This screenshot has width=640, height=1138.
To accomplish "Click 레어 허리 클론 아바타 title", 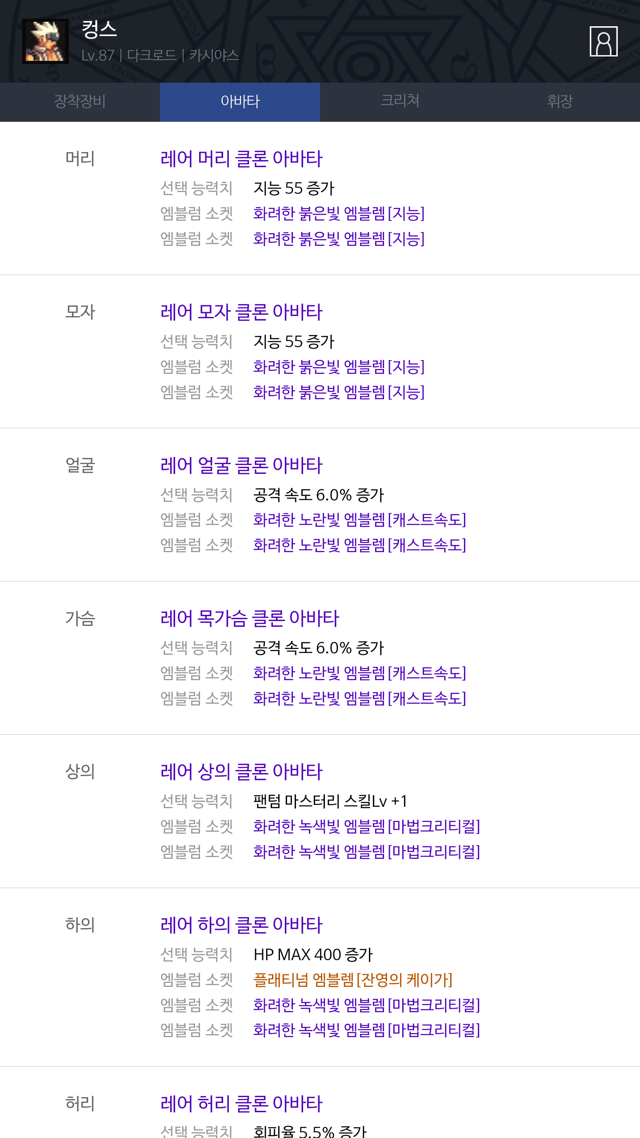I will [x=241, y=1104].
